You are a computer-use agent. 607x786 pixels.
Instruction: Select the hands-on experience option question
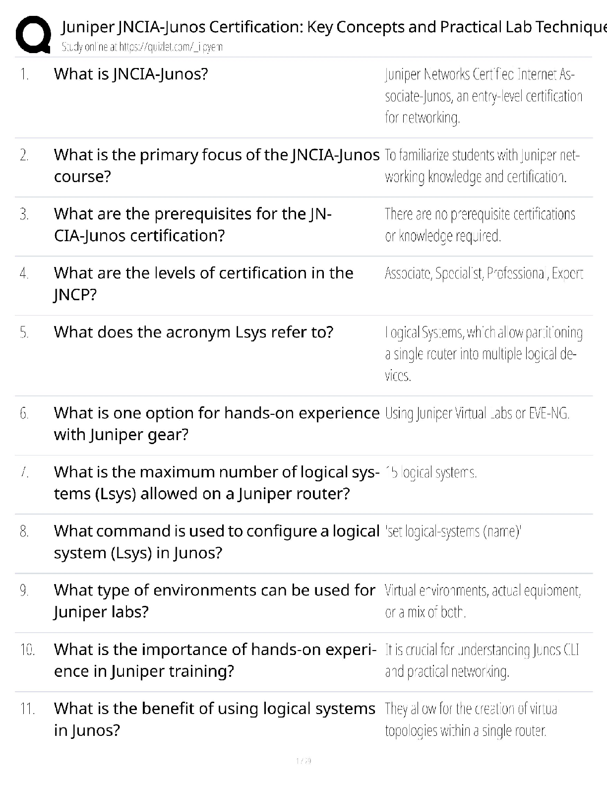coord(216,423)
